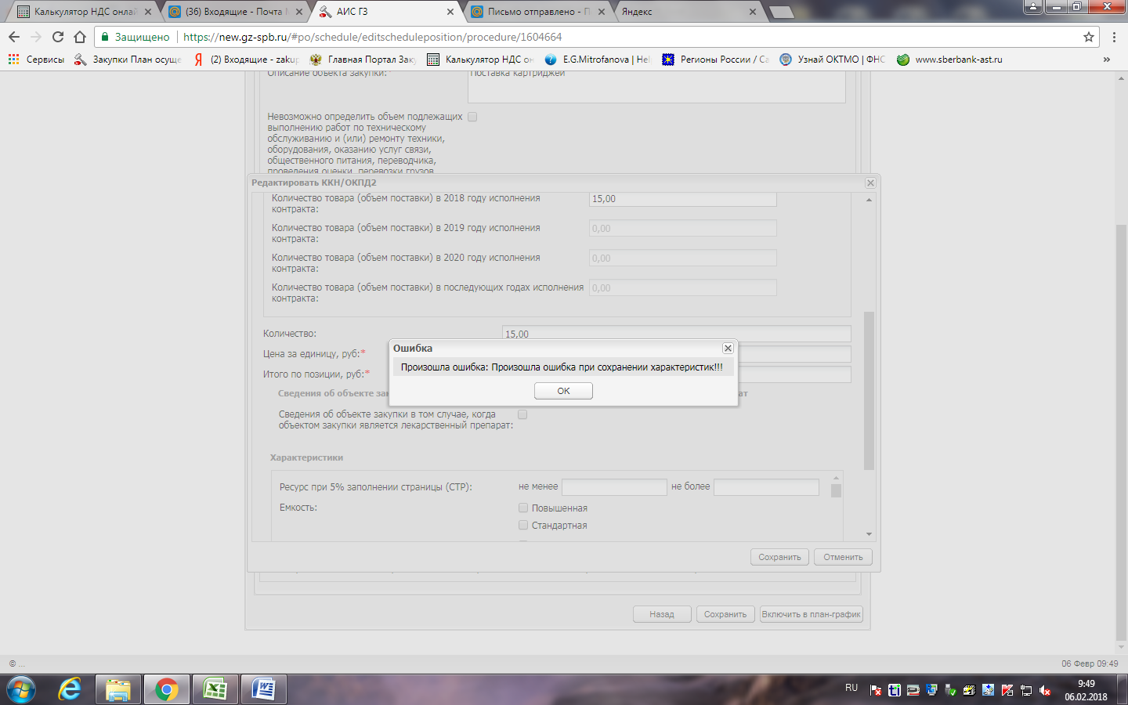Image resolution: width=1128 pixels, height=705 pixels.
Task: Open Регионы России bookmark
Action: (715, 60)
